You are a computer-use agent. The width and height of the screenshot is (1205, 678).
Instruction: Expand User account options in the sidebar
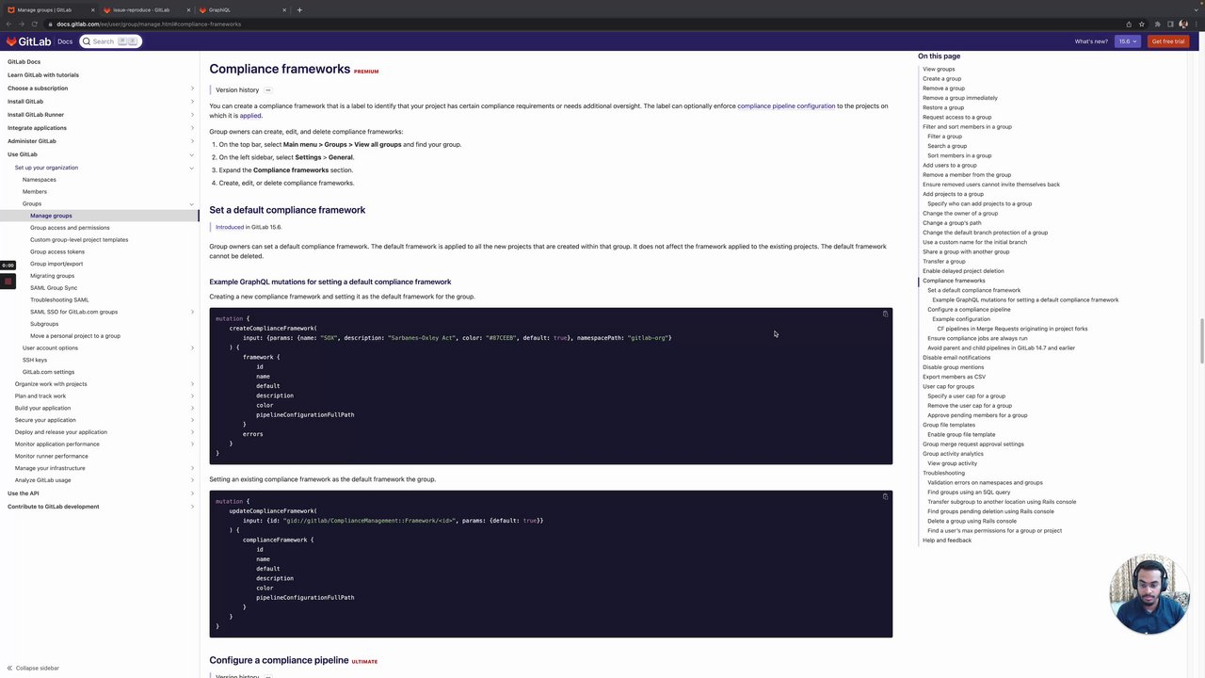(x=192, y=347)
